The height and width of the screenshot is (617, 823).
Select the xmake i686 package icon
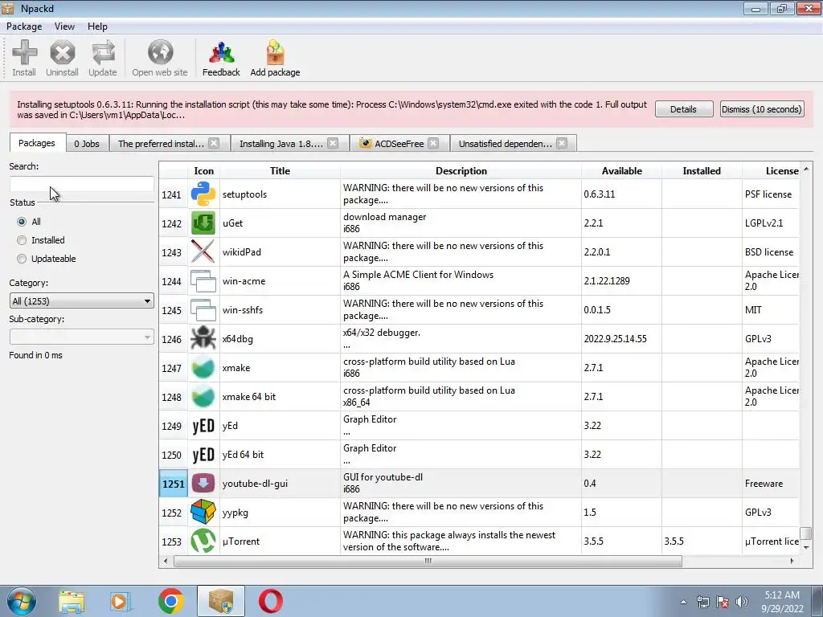[203, 367]
